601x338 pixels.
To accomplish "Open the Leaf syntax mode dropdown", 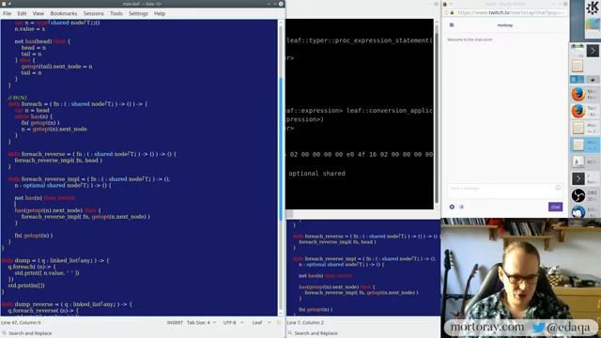I will click(x=261, y=323).
